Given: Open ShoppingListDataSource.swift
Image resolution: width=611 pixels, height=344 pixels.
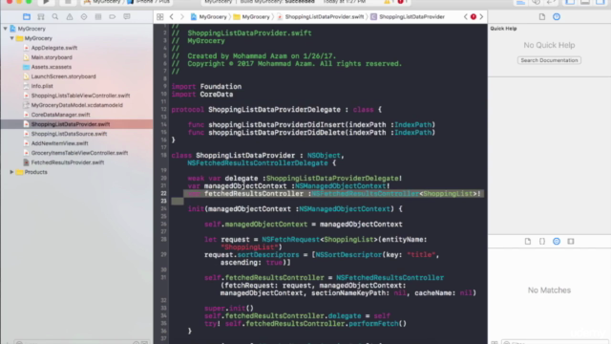Looking at the screenshot, I should click(x=69, y=134).
